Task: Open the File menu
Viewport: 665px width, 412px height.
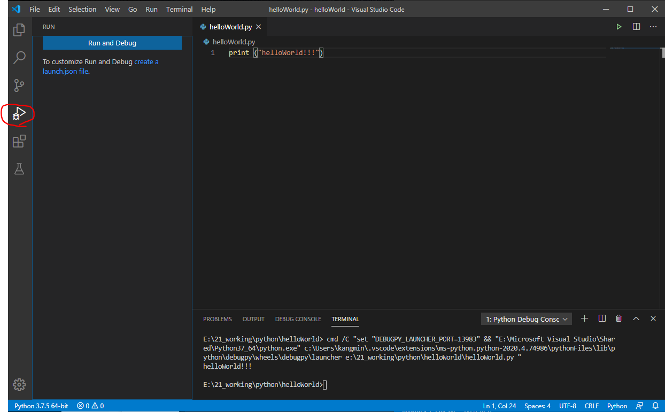Action: coord(35,9)
